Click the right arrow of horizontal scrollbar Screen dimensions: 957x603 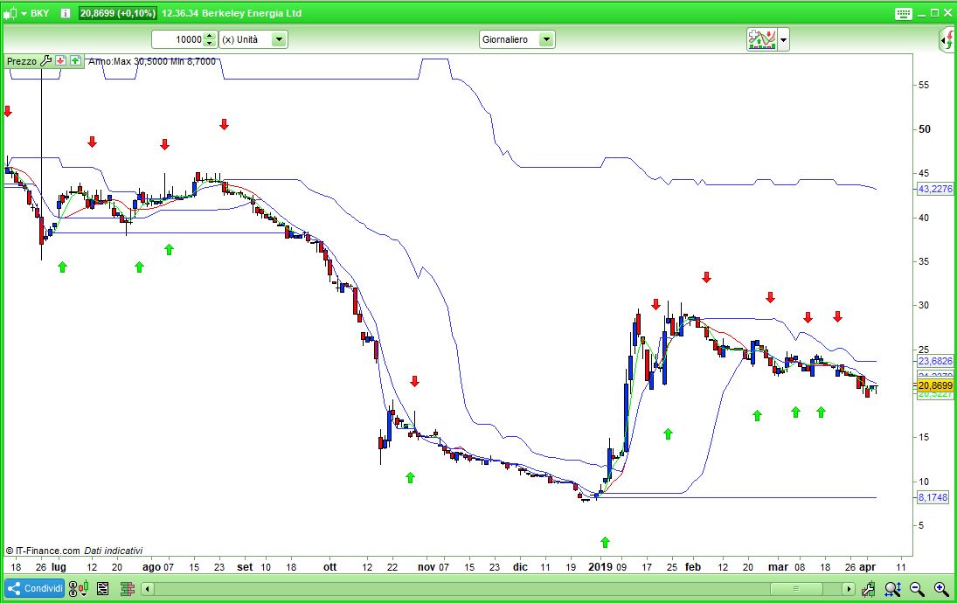coord(849,589)
